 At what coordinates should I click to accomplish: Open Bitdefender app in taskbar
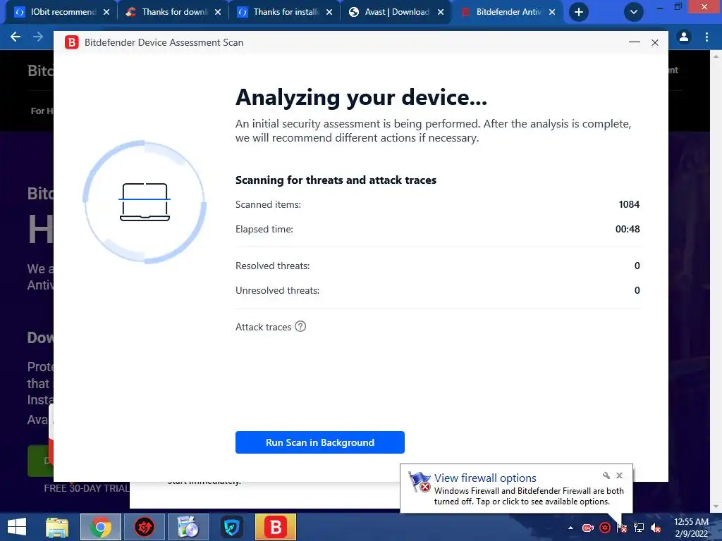coord(276,527)
